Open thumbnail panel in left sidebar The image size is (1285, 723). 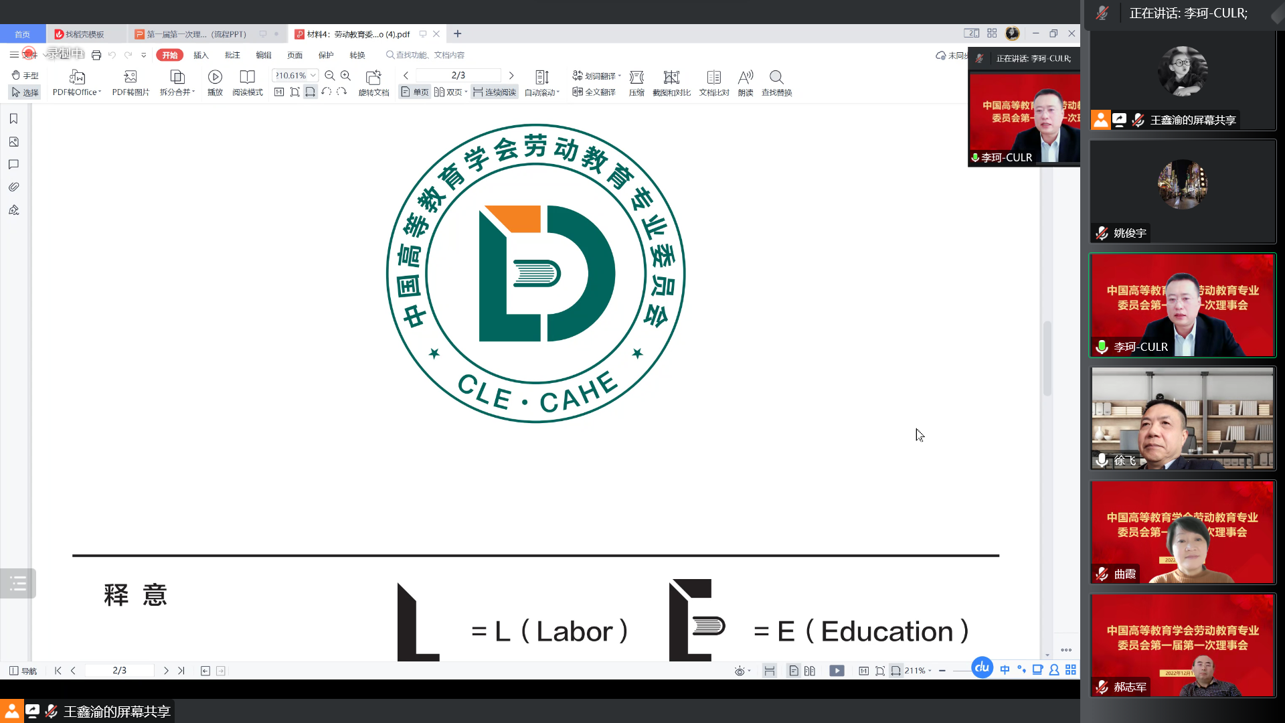[13, 141]
